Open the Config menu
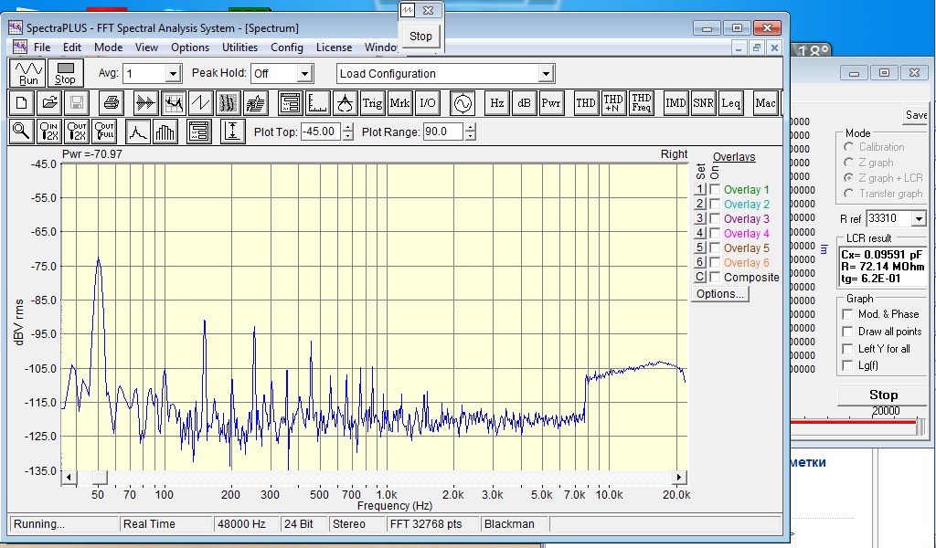This screenshot has width=936, height=548. click(286, 47)
